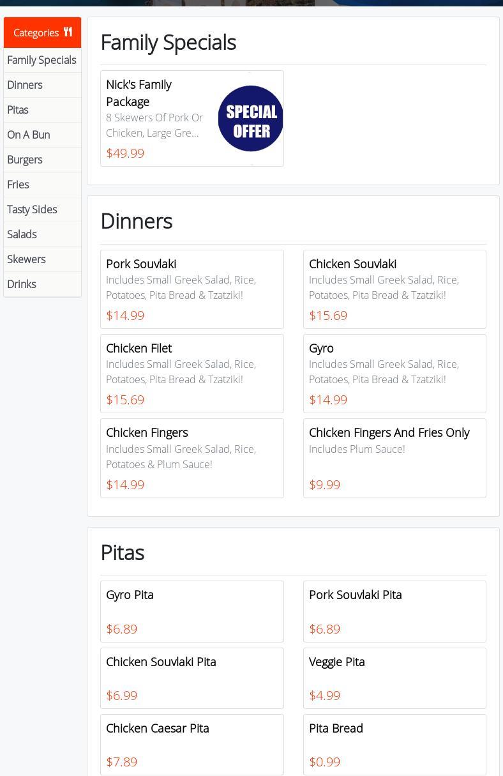Navigate to Tasty Sides category
Viewport: 503px width, 776px height.
click(32, 209)
